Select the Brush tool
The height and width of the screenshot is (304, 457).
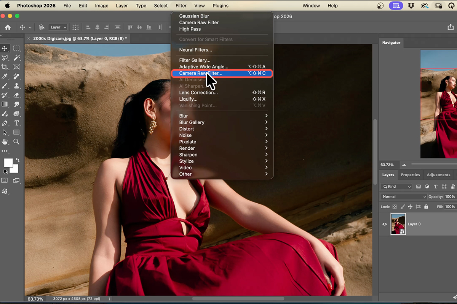5,86
